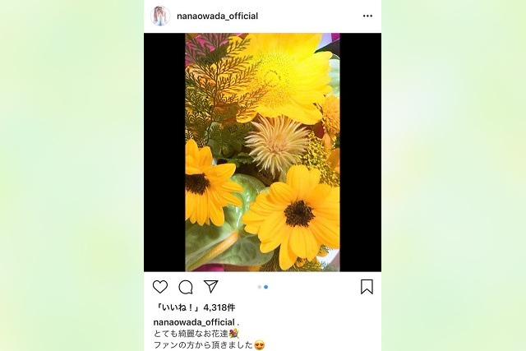Share the post using the paper plane icon

pyautogui.click(x=211, y=287)
